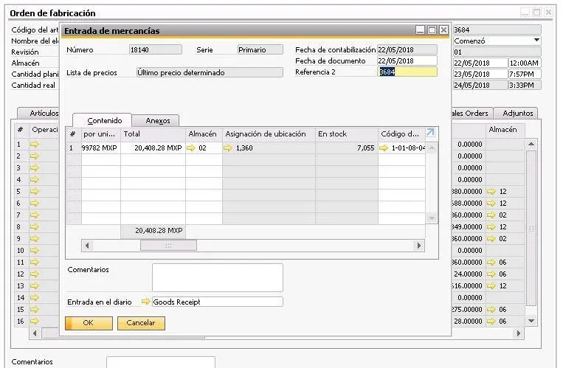The height and width of the screenshot is (368, 563).
Task: Maximize the Entrada de mercancías dialog
Action: pos(432,30)
